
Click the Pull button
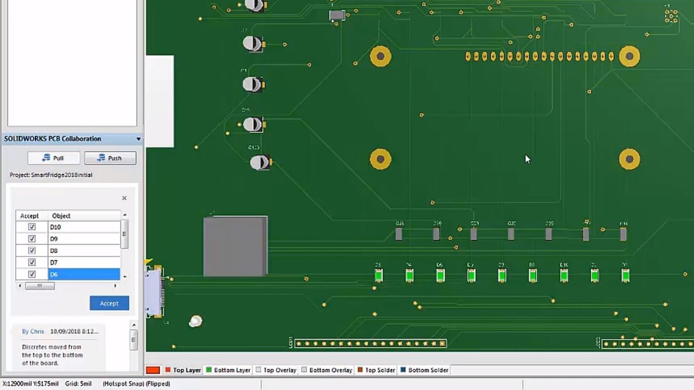coord(54,158)
